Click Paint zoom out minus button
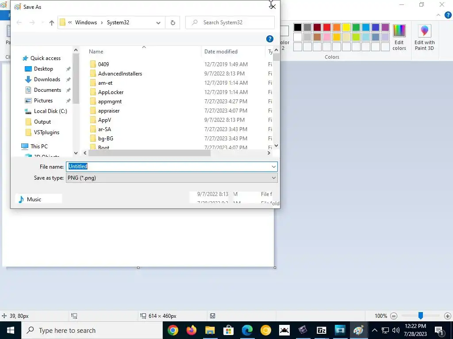 pos(393,316)
